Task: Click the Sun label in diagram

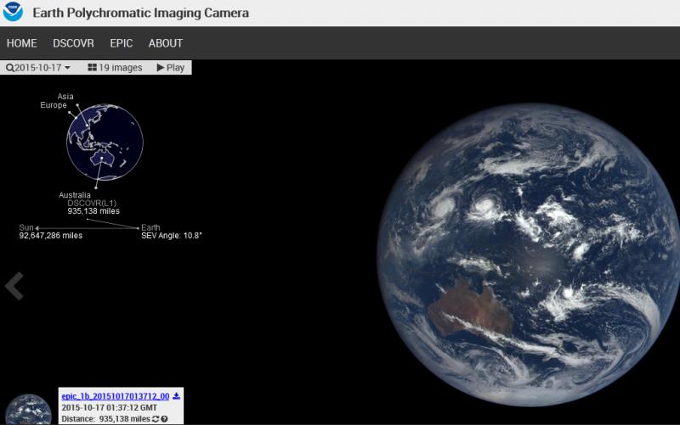Action: click(x=26, y=227)
